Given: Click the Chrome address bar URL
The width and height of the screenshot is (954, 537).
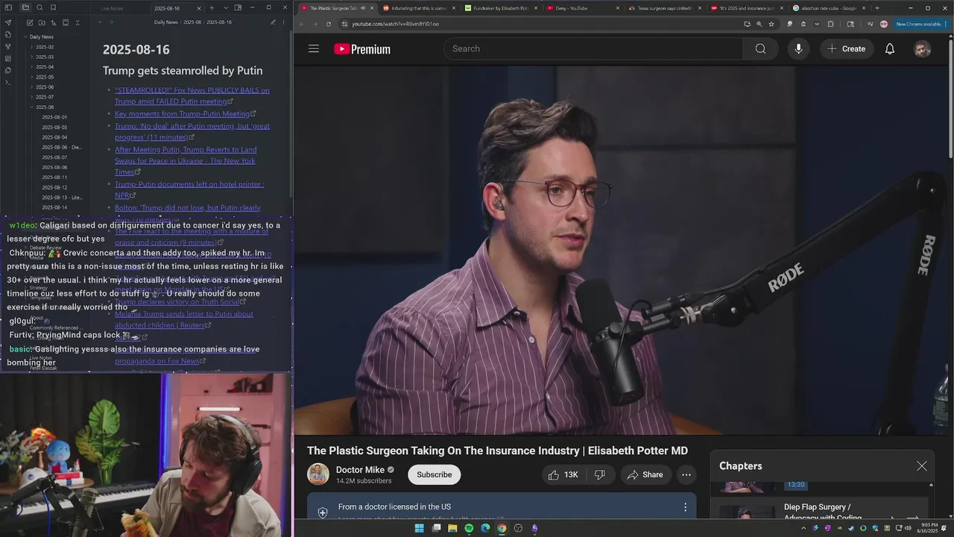Looking at the screenshot, I should pos(395,24).
